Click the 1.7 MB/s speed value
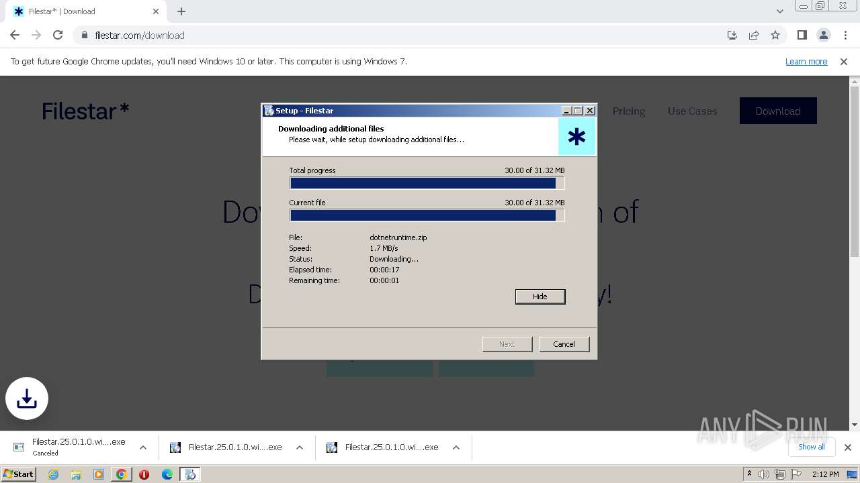 (x=384, y=248)
